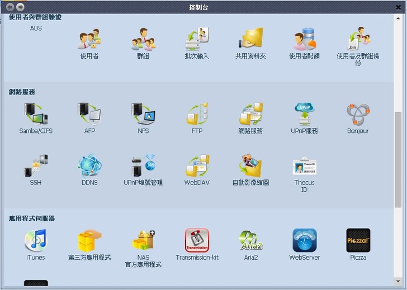Open the DDNS globe icon
Viewport: 407px width, 290px height.
pyautogui.click(x=89, y=166)
